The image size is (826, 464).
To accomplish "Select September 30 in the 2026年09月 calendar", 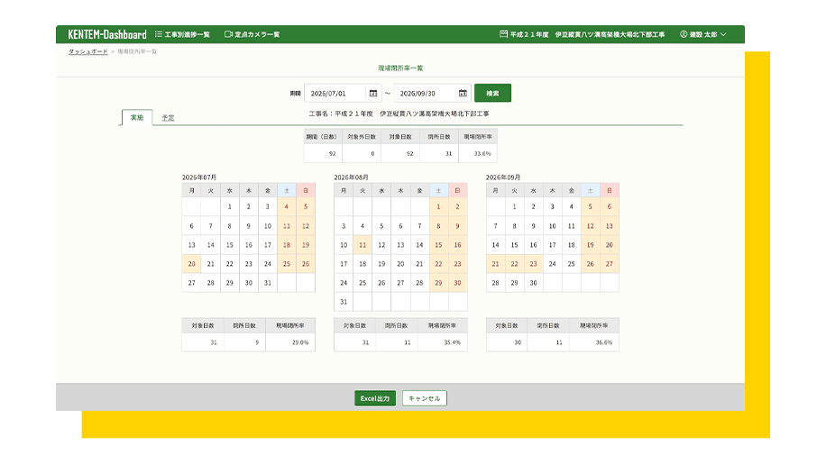I will click(533, 283).
